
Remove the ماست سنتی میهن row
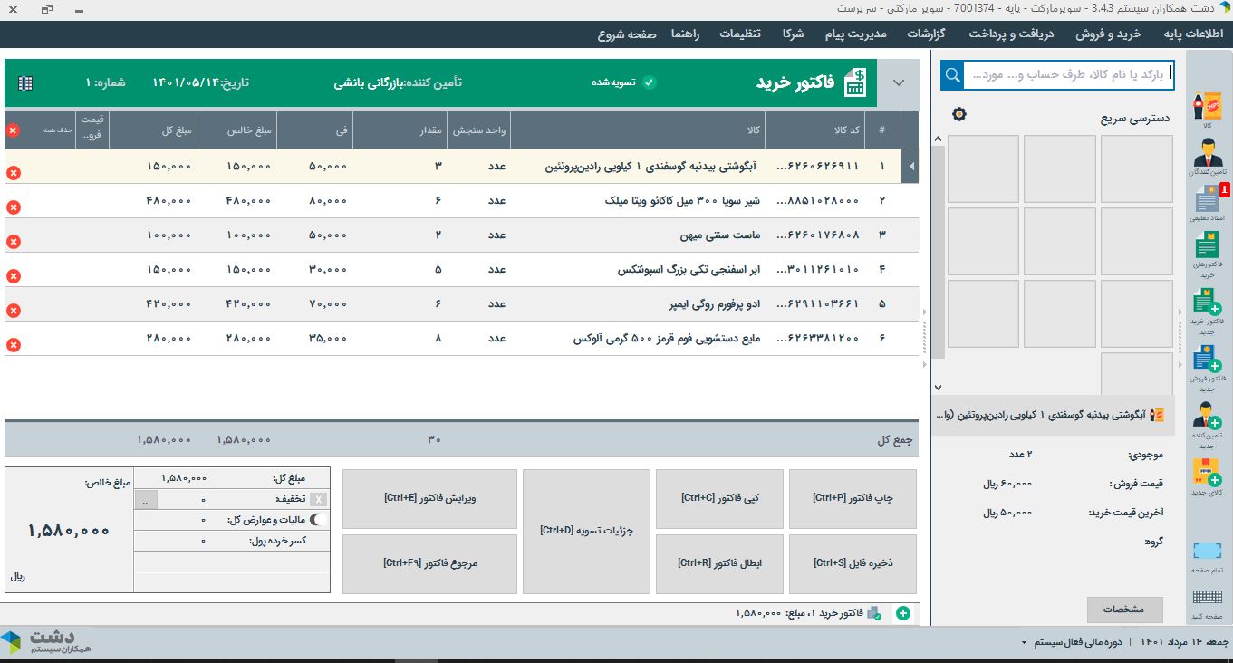click(x=13, y=242)
